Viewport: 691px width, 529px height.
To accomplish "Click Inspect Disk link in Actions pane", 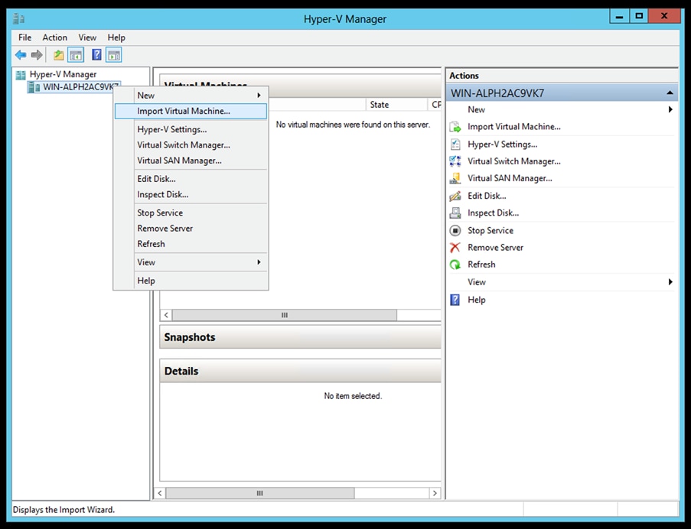I will click(x=493, y=213).
